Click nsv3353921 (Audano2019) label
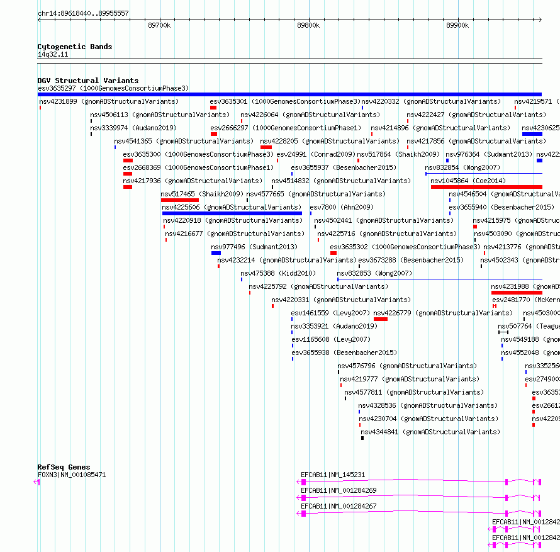Screen dimensions: 560x552 (334, 326)
